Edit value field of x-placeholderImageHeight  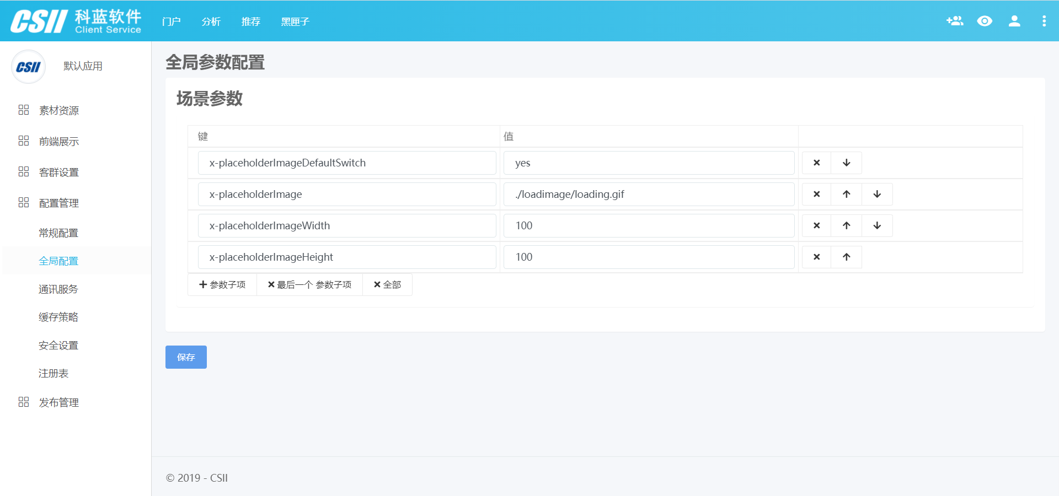coord(649,257)
